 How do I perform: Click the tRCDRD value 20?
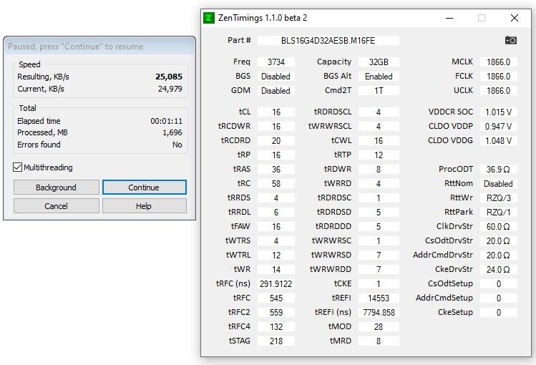coord(276,141)
